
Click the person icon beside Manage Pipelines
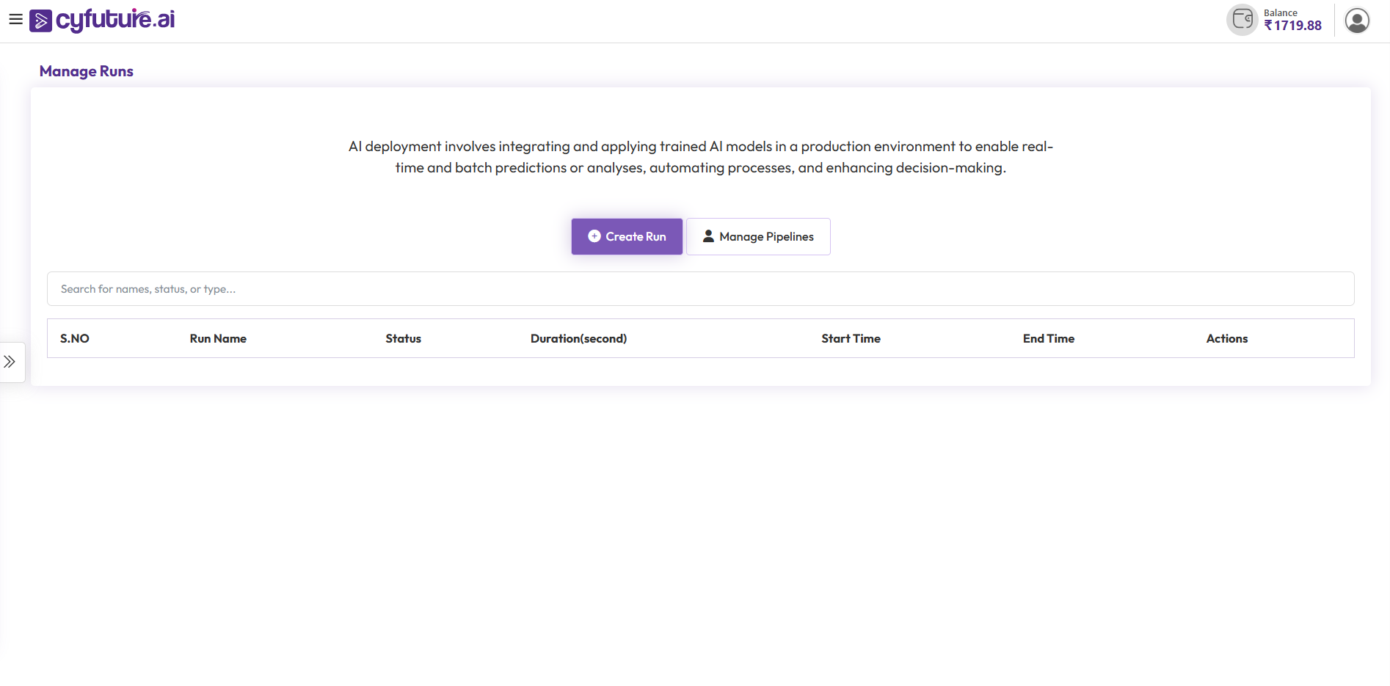click(x=708, y=236)
